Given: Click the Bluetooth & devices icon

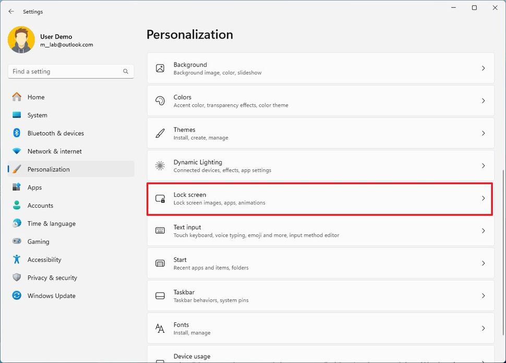Looking at the screenshot, I should tap(17, 133).
